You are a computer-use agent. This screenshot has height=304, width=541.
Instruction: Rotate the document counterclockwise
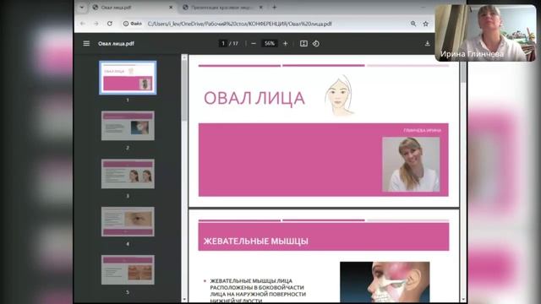(315, 43)
